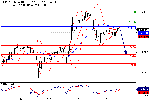
Task: Click the E-MINI NASDAQ 100 chart title
Action: [x=28, y=2]
